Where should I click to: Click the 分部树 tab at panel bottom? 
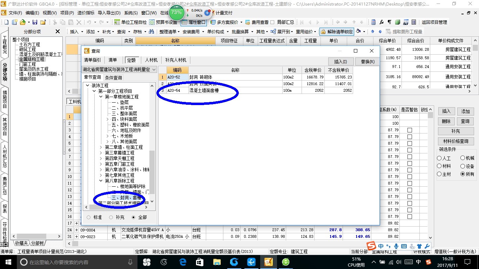coord(37,243)
